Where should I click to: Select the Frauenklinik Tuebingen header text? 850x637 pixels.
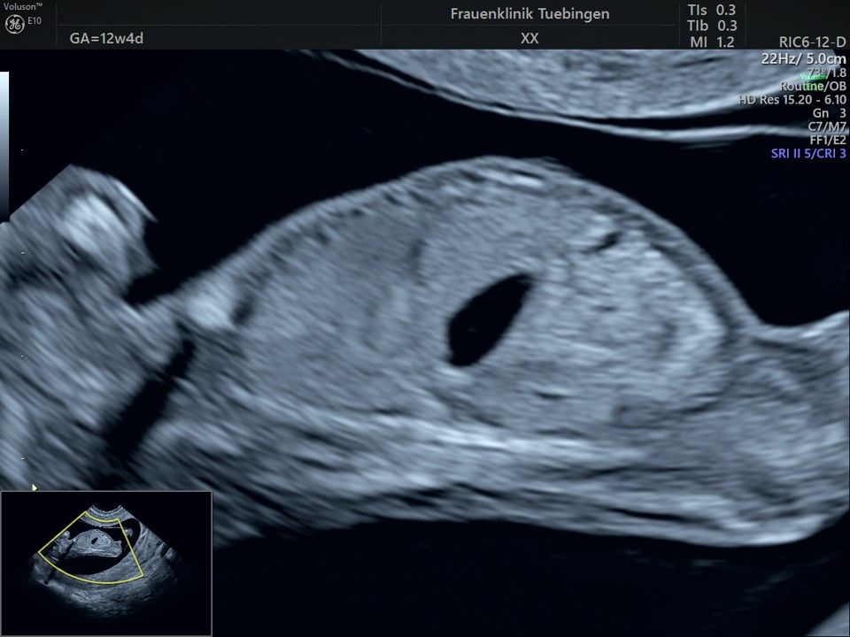click(x=529, y=14)
